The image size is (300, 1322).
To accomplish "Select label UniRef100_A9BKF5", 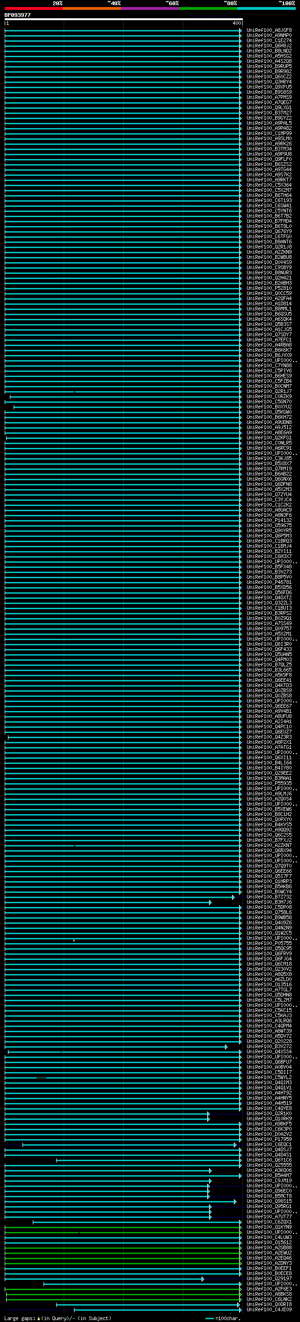I will (269, 1123).
